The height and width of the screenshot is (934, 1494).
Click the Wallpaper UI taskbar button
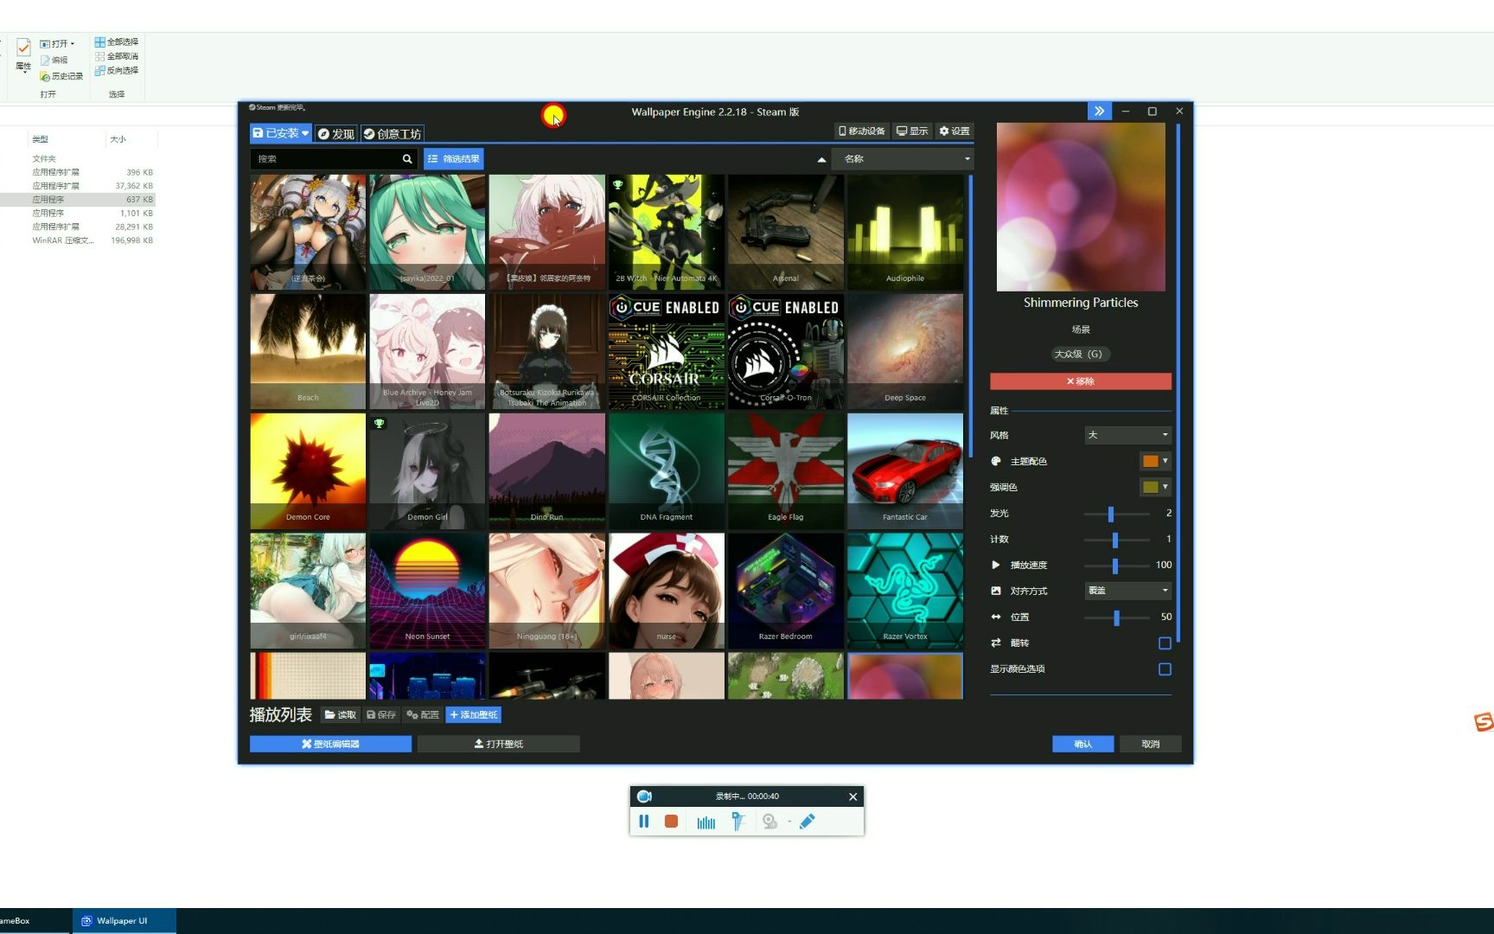click(x=124, y=921)
